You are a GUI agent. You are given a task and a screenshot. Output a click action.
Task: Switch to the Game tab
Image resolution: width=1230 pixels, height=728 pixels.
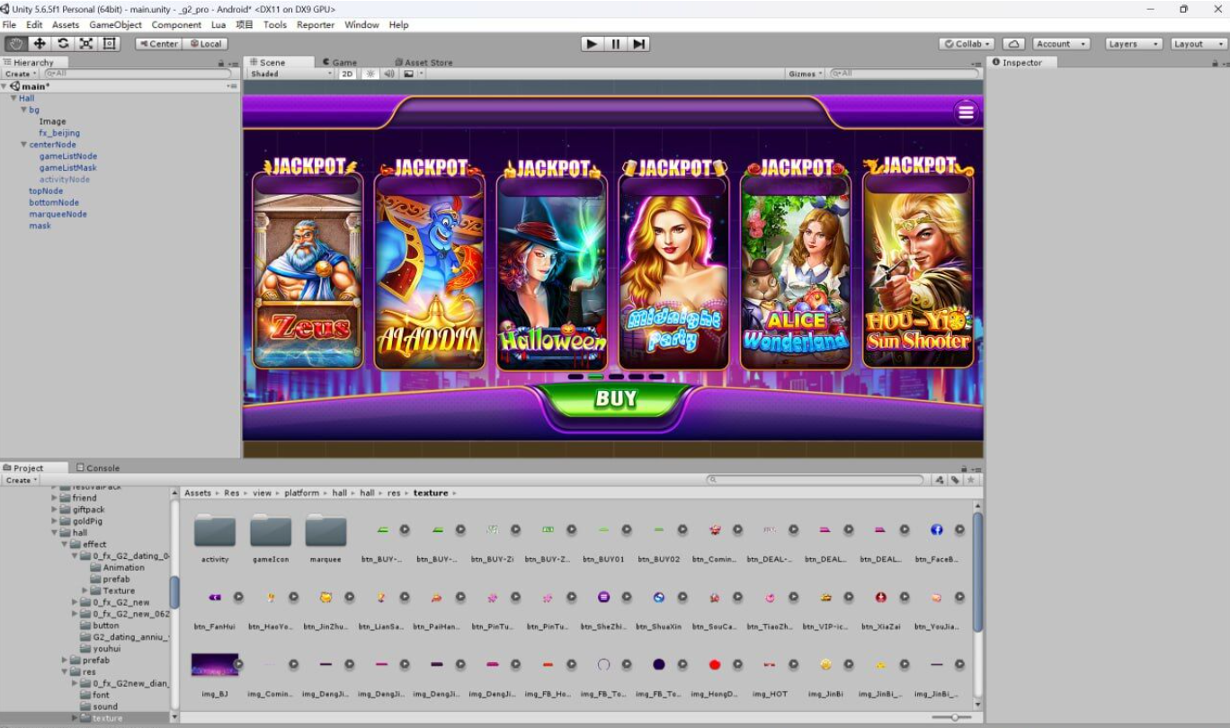[341, 62]
